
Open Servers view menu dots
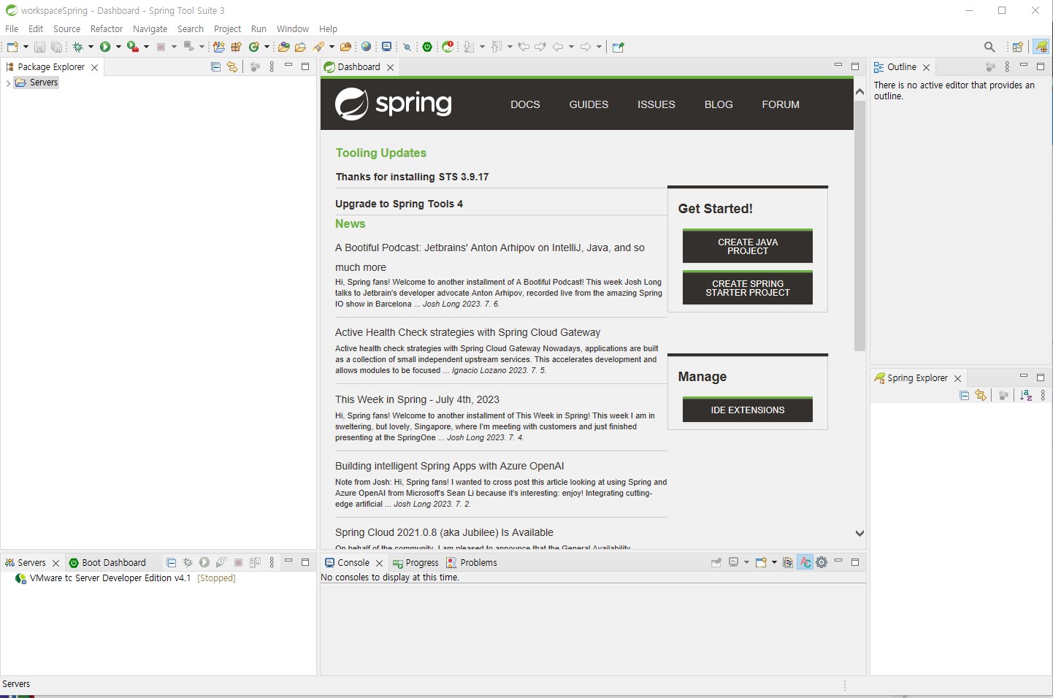(x=272, y=562)
